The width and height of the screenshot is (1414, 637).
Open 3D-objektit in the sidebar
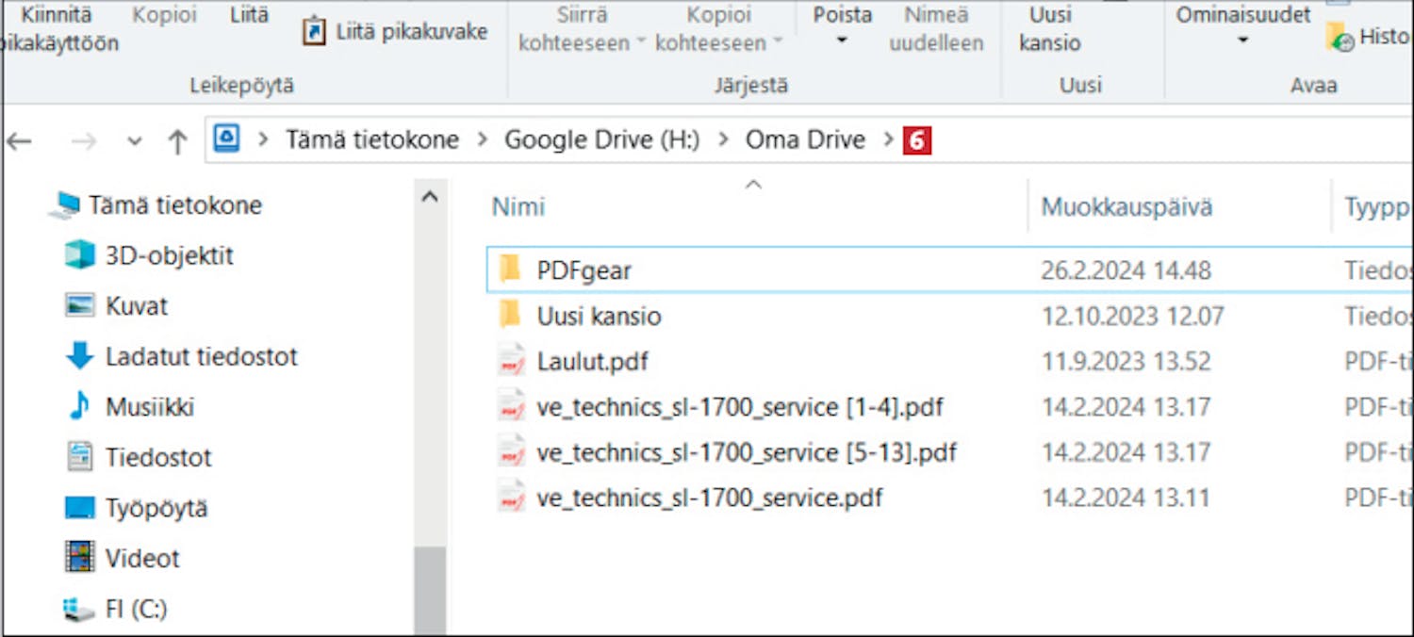(169, 255)
